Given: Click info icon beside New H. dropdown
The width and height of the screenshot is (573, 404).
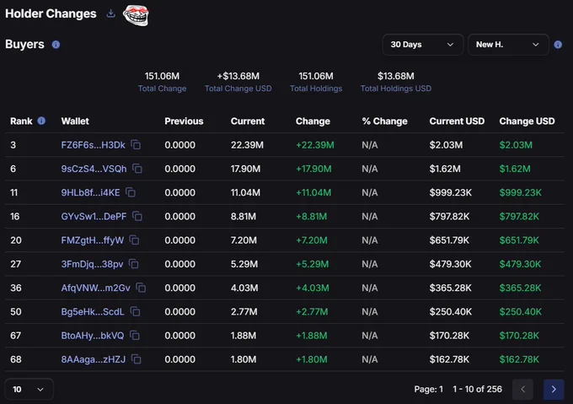Looking at the screenshot, I should coord(558,45).
